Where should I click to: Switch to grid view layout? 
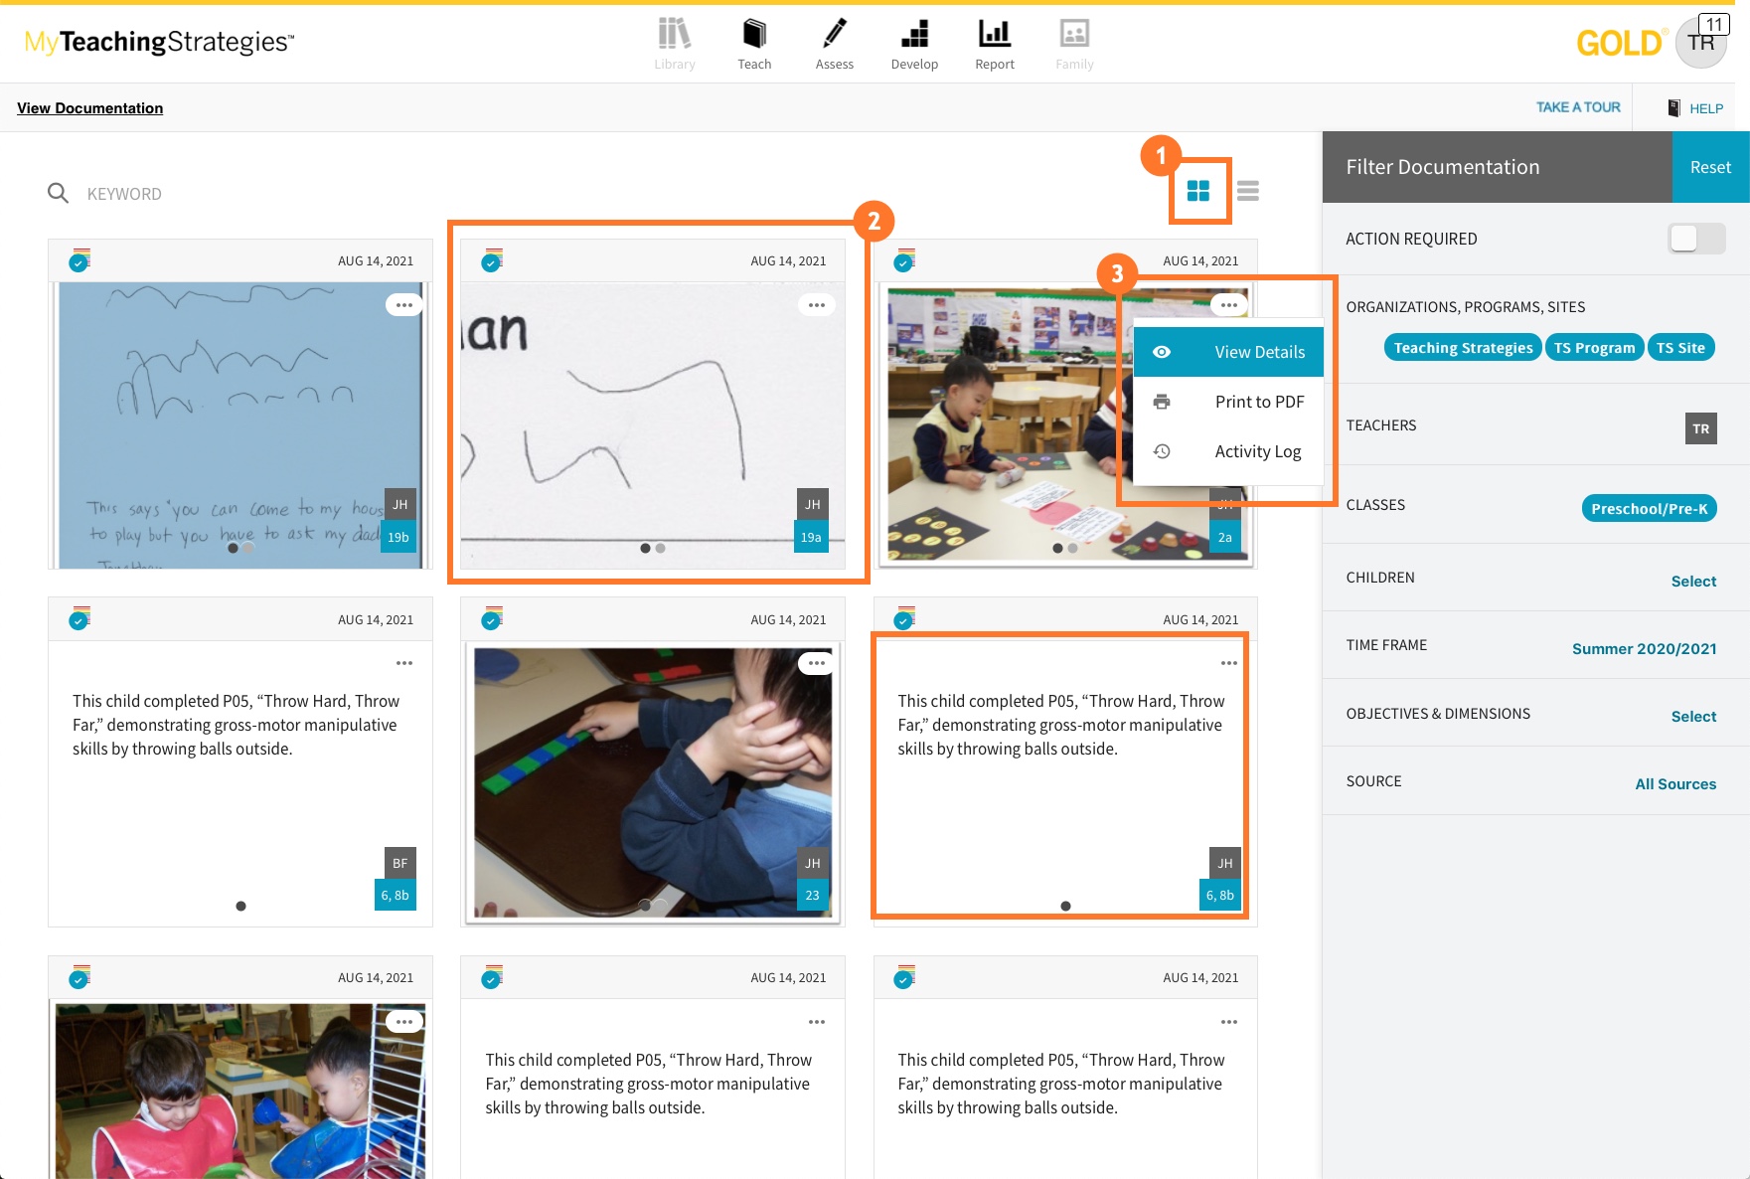(x=1198, y=191)
